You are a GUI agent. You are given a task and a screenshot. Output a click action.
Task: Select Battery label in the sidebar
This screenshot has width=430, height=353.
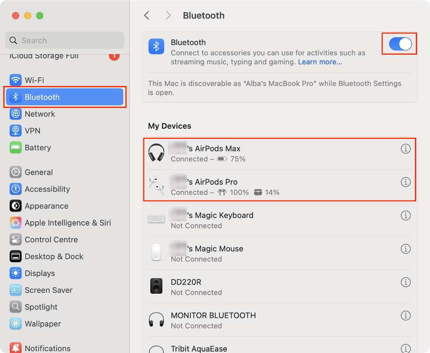38,148
